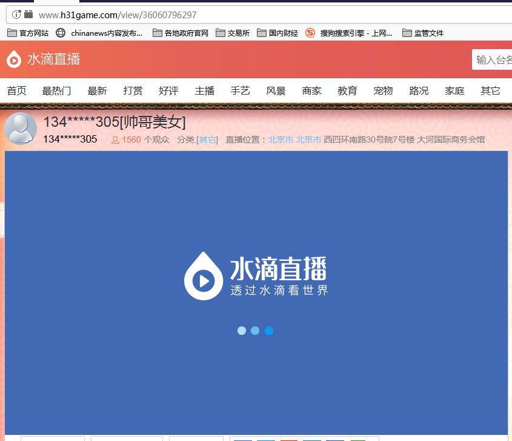Open the 官方网站 bookmark folder
The height and width of the screenshot is (441, 512).
(x=28, y=33)
